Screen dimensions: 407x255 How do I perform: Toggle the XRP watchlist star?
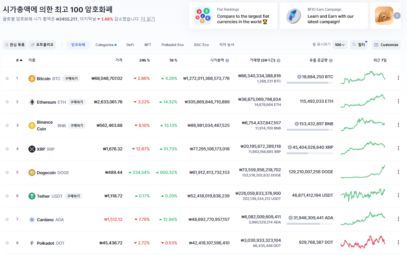(x=7, y=149)
